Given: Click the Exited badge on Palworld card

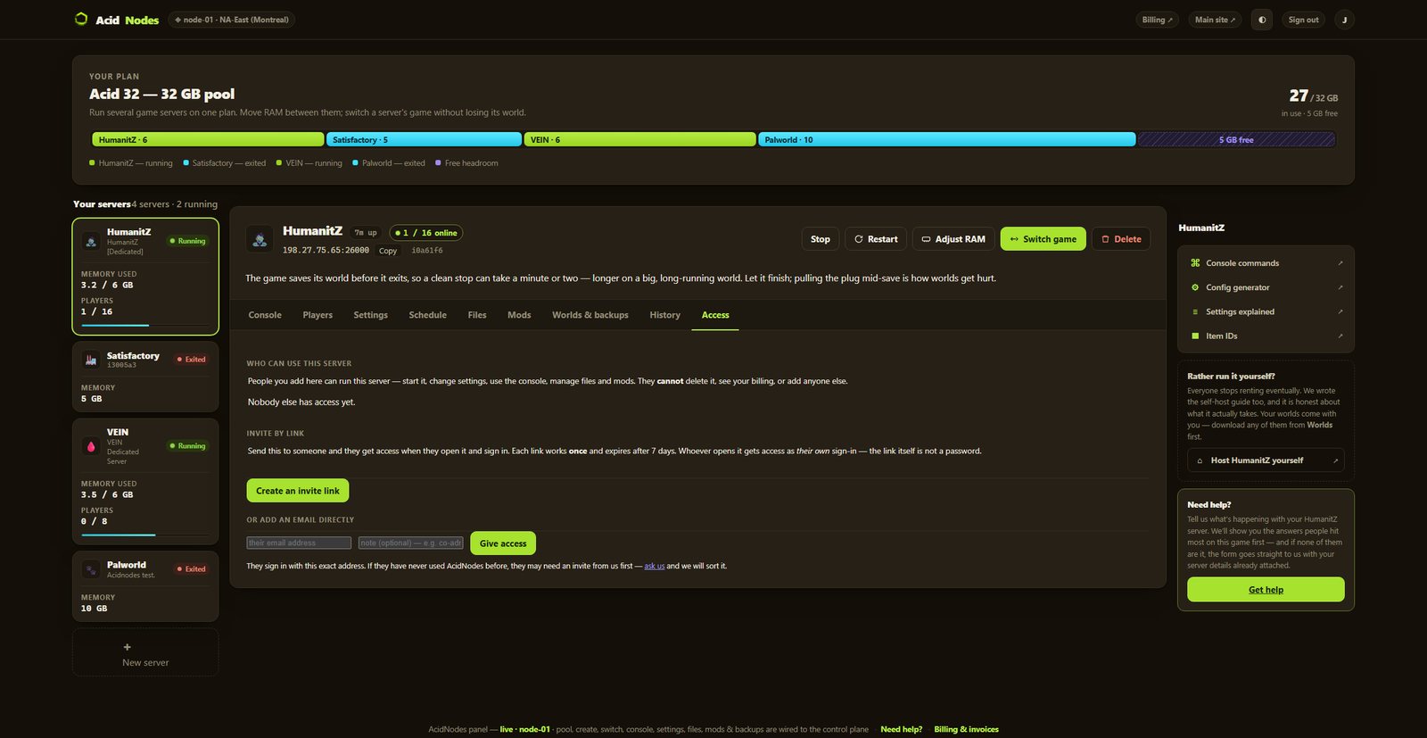Looking at the screenshot, I should pos(191,569).
